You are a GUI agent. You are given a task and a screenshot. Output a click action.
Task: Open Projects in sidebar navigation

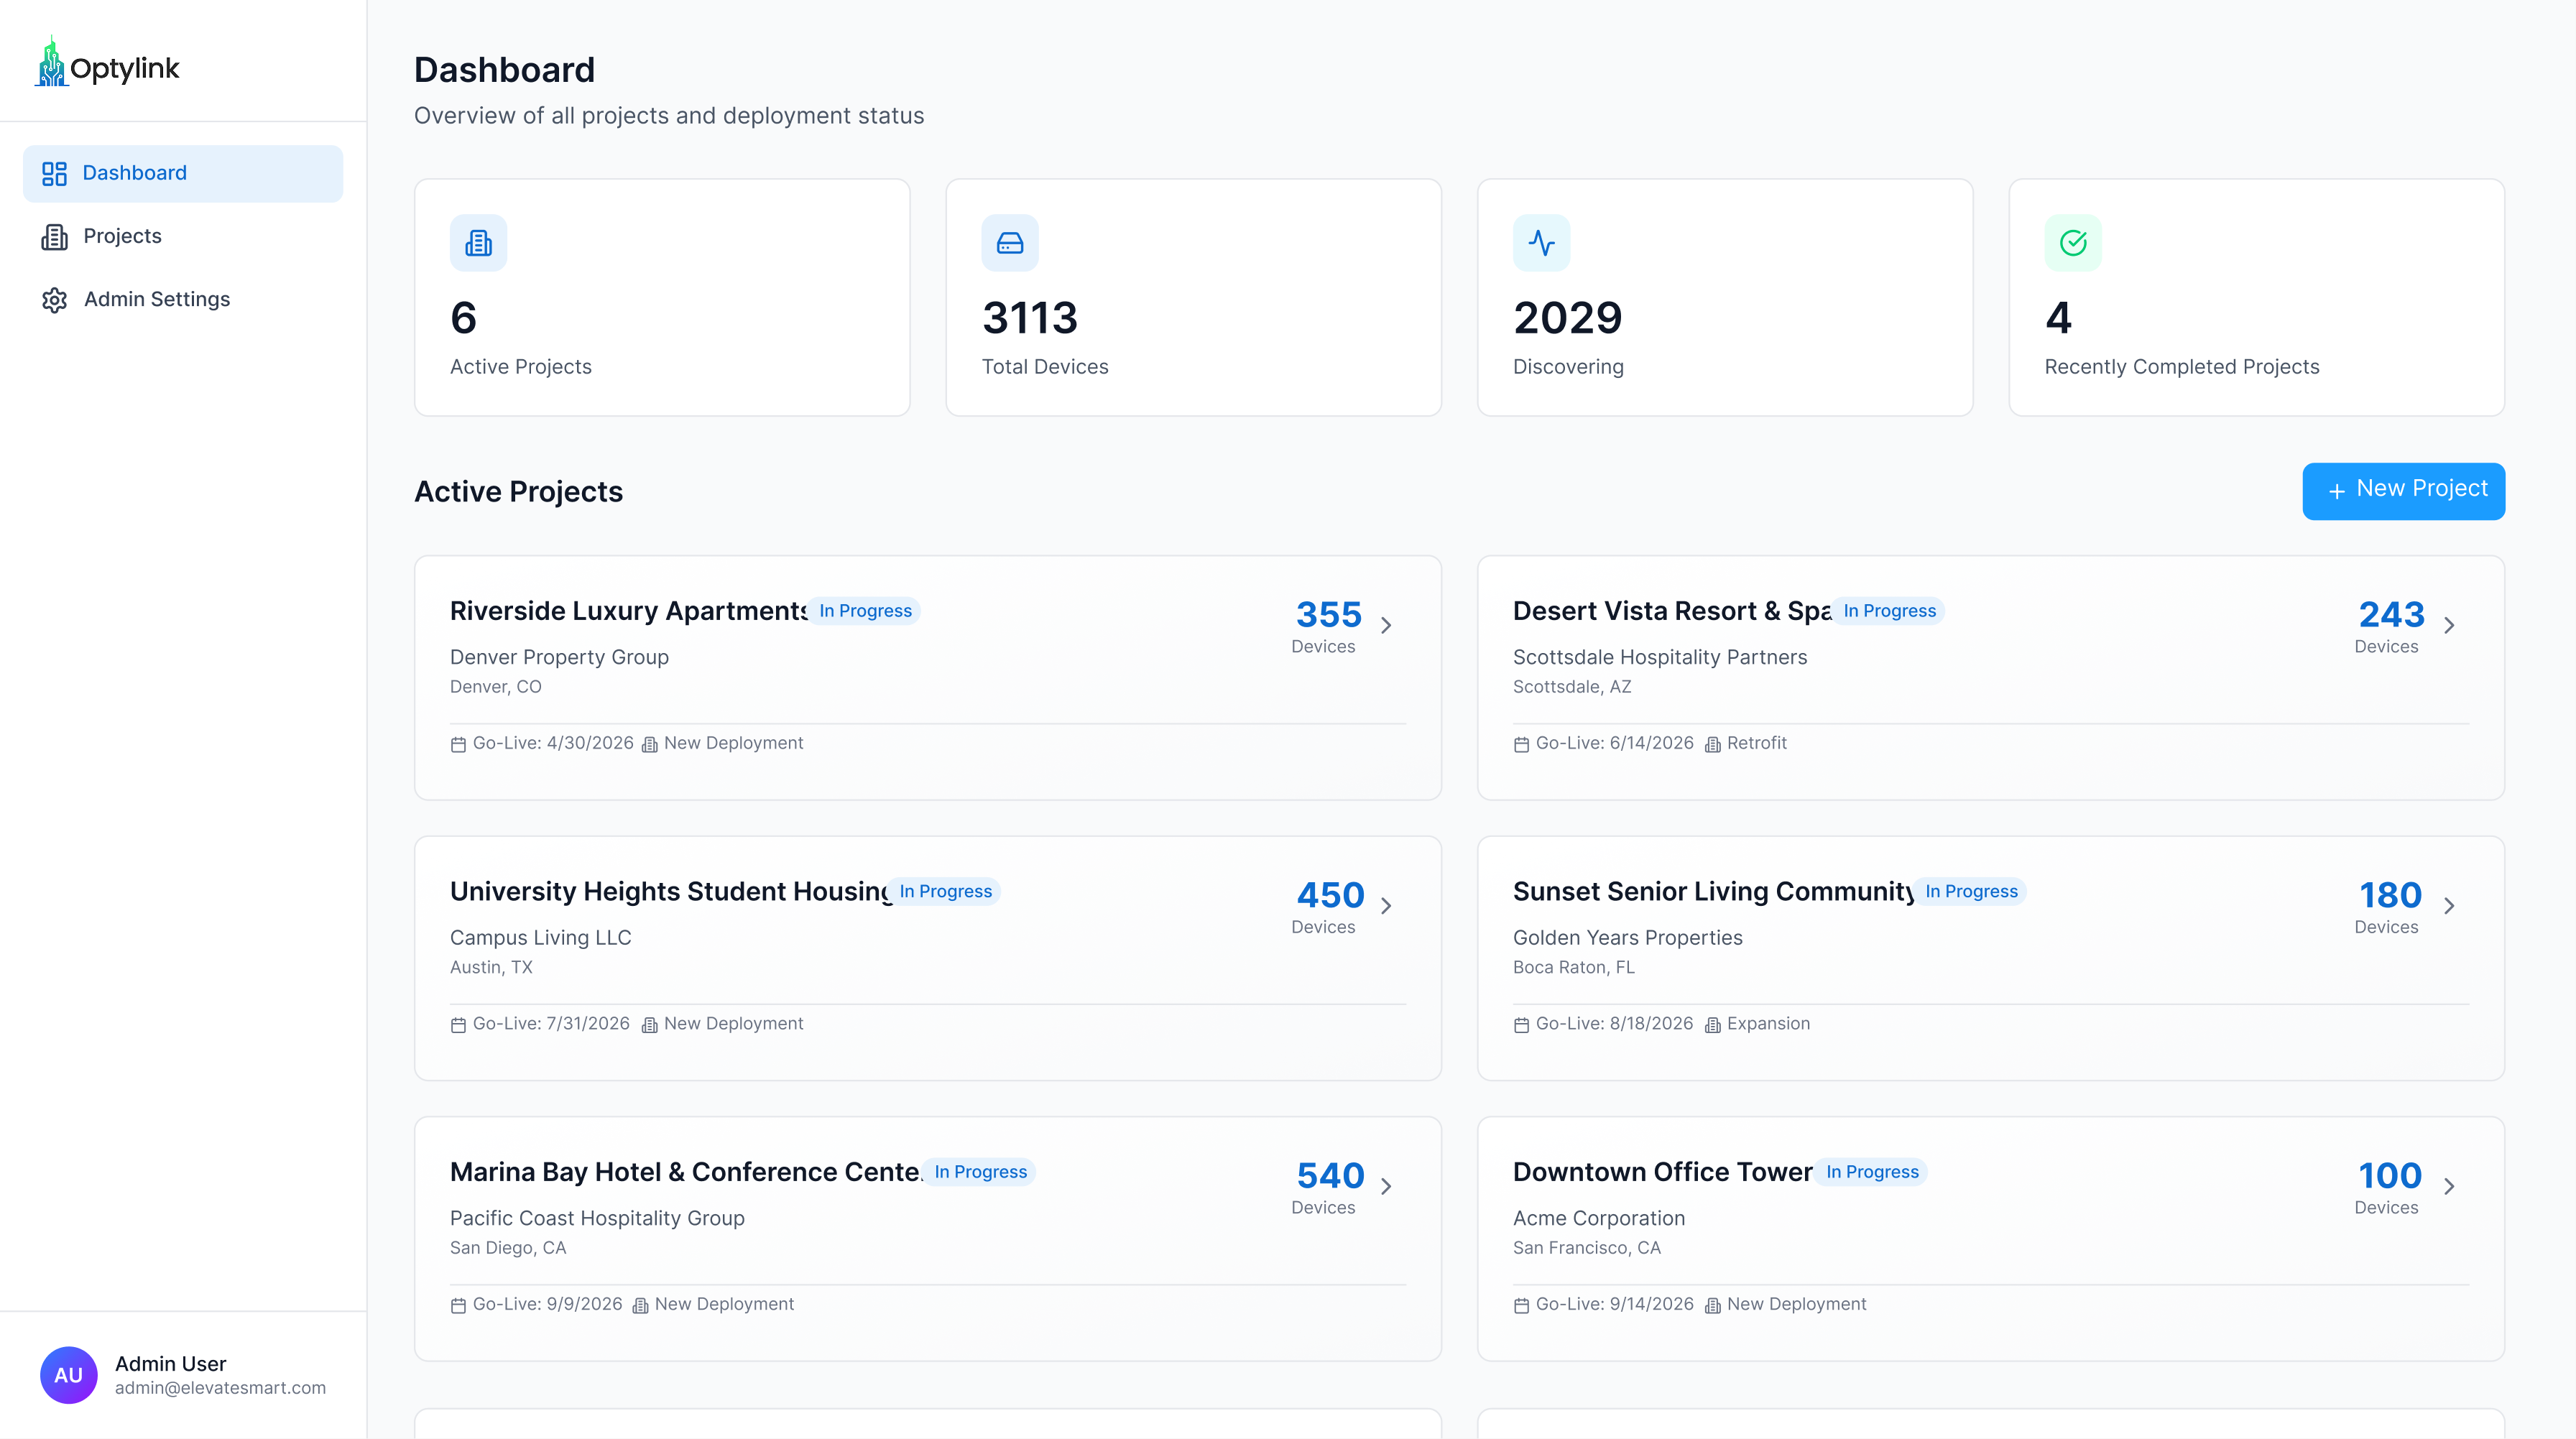(x=183, y=236)
